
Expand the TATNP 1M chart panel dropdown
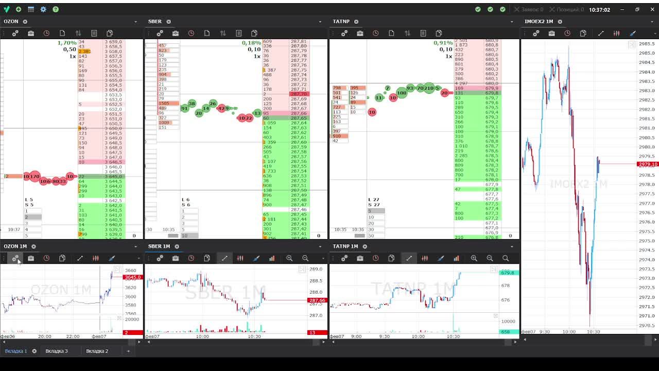[x=512, y=246]
